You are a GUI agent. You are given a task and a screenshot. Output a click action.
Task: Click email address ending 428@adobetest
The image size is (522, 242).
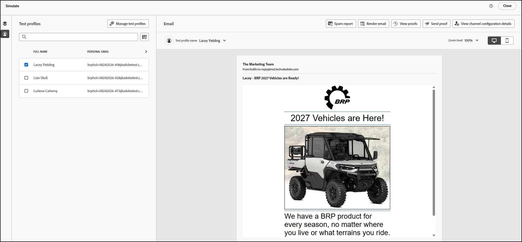coord(115,78)
